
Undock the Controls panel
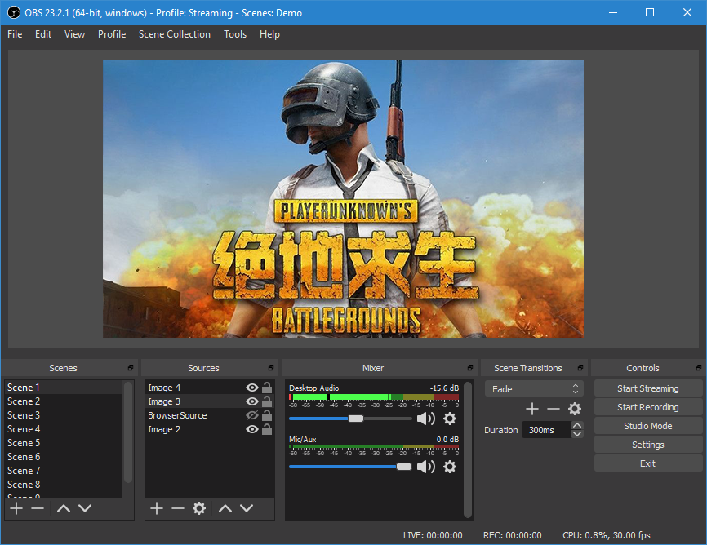(x=699, y=368)
